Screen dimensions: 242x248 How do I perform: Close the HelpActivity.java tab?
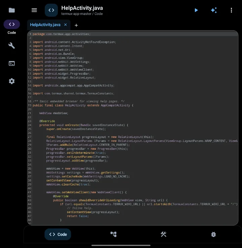click(x=66, y=25)
